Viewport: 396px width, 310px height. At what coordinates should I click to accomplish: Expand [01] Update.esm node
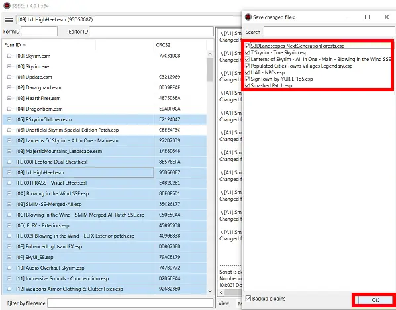point(9,77)
